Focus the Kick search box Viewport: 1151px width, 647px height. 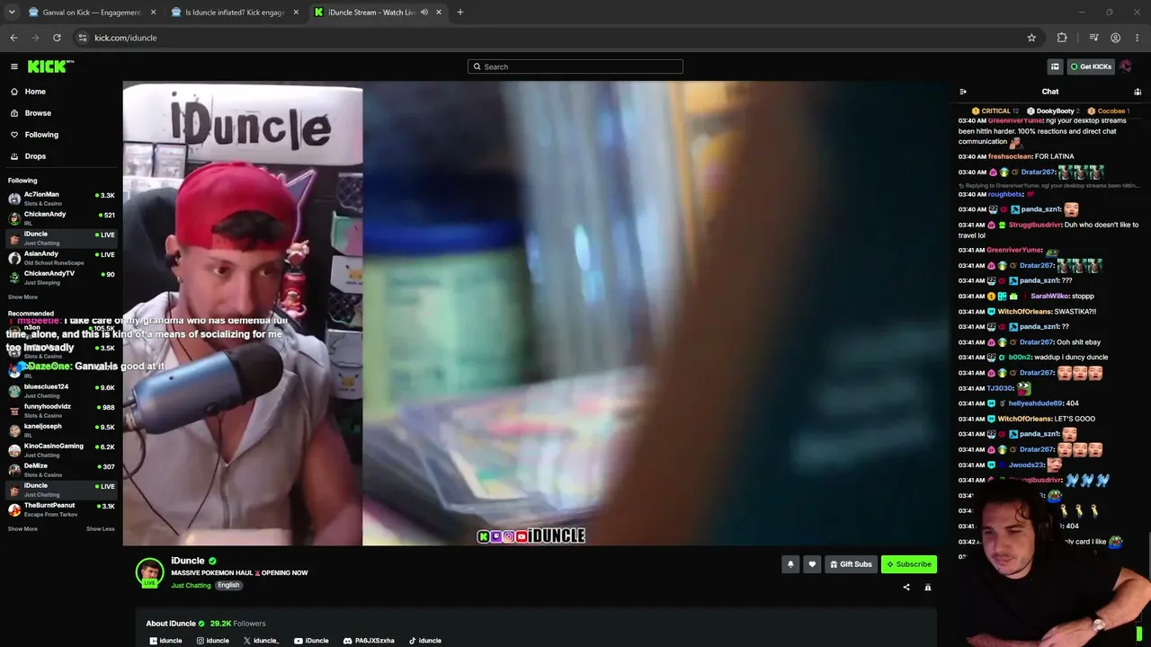click(575, 66)
